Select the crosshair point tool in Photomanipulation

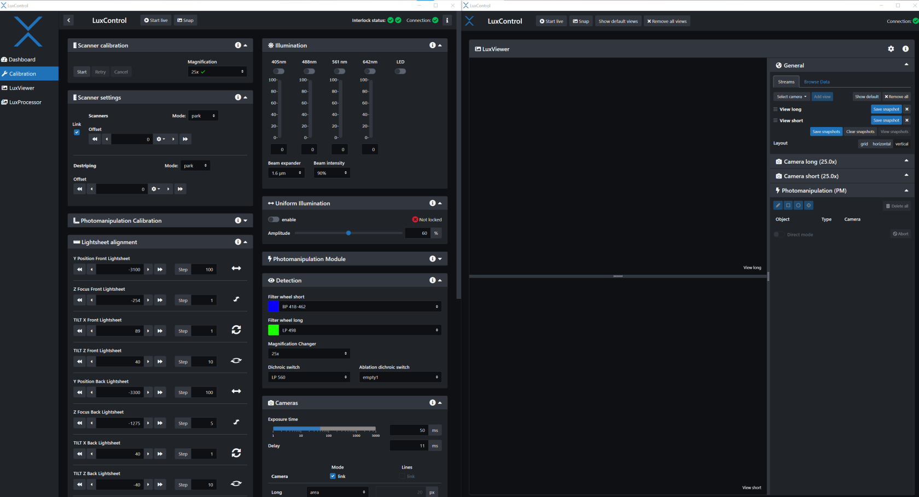tap(809, 205)
